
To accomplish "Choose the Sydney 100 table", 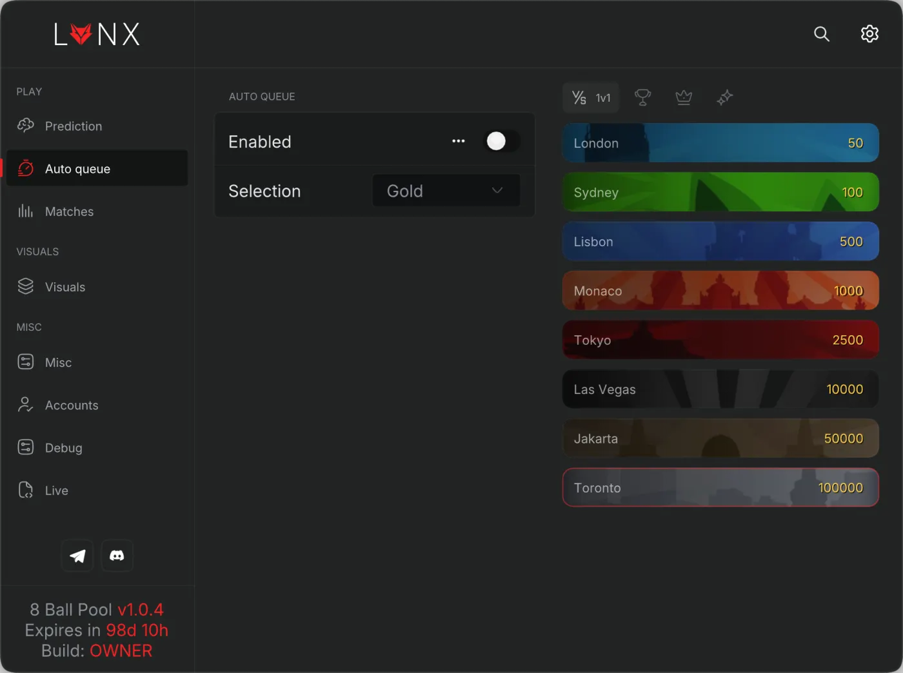I will 720,191.
